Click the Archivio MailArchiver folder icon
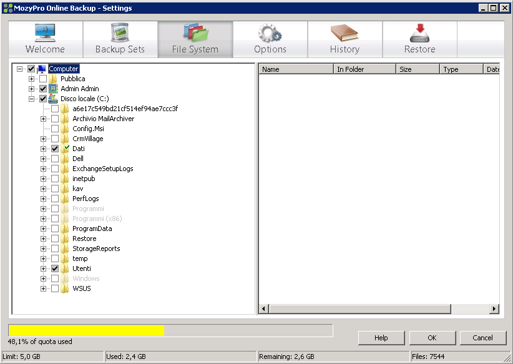This screenshot has width=513, height=364. 65,119
